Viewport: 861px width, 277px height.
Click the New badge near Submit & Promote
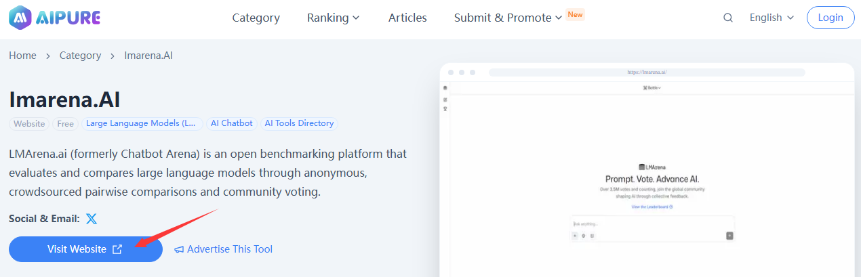[575, 14]
